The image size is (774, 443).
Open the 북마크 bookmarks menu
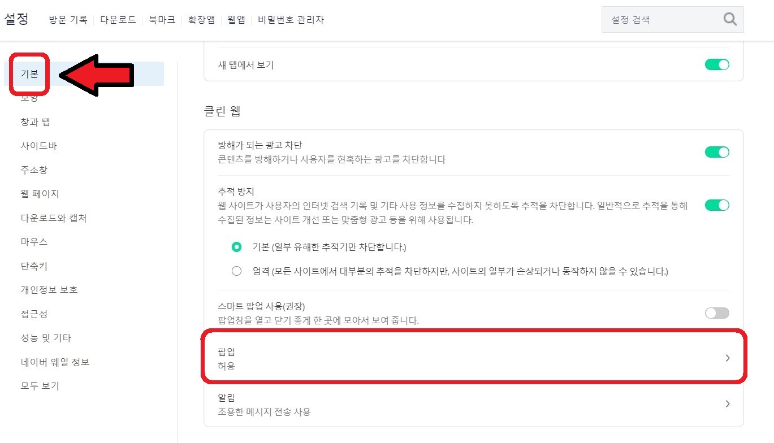161,19
